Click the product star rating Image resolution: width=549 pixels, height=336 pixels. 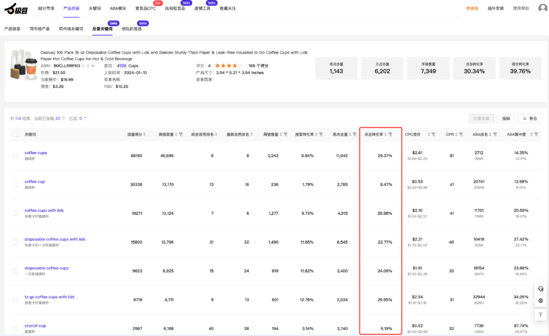[x=226, y=66]
